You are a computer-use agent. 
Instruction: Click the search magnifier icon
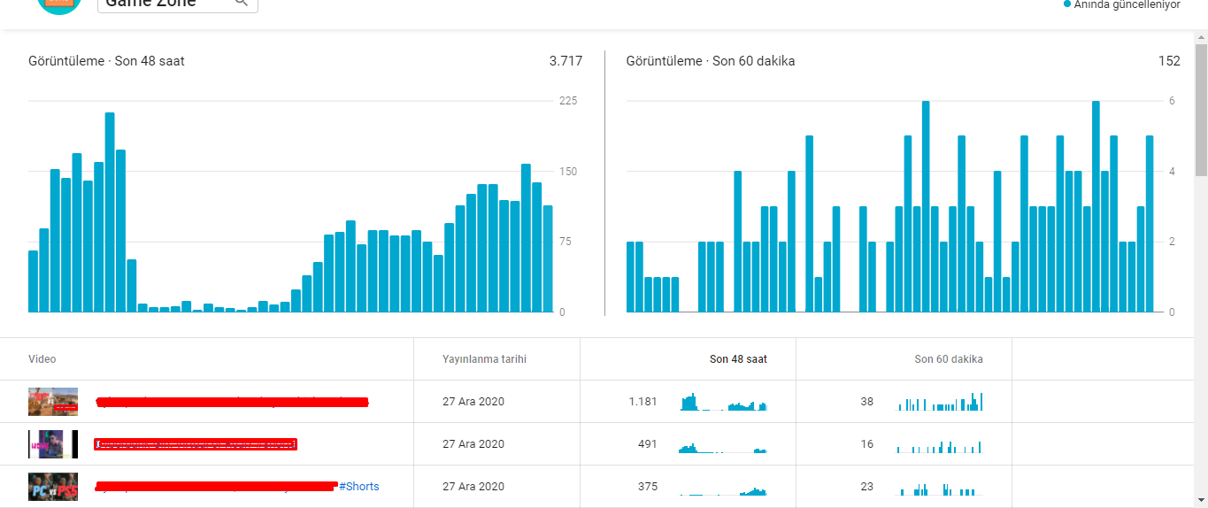click(x=242, y=3)
